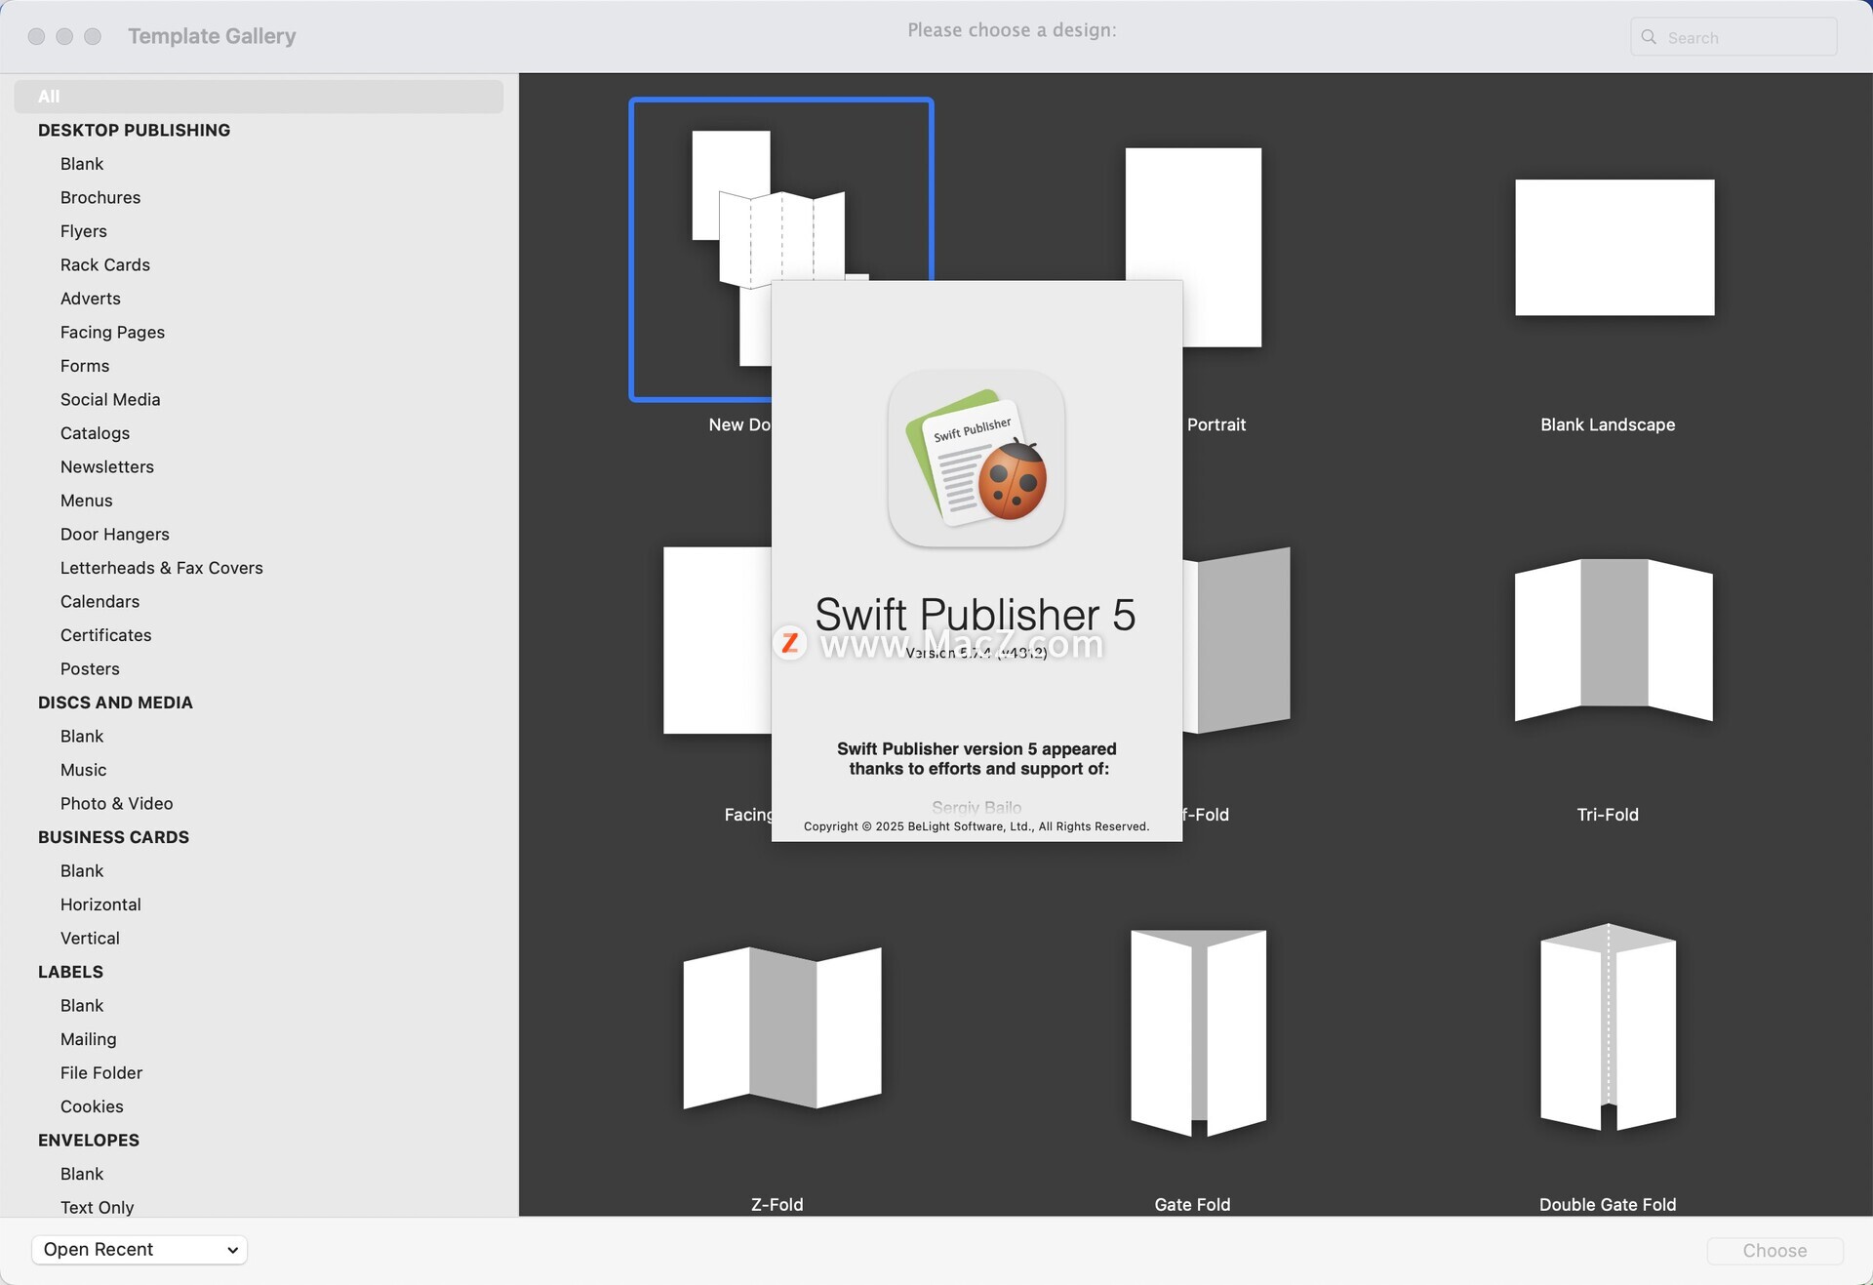Open the Open Recent dropdown
1873x1285 pixels.
[x=139, y=1249]
